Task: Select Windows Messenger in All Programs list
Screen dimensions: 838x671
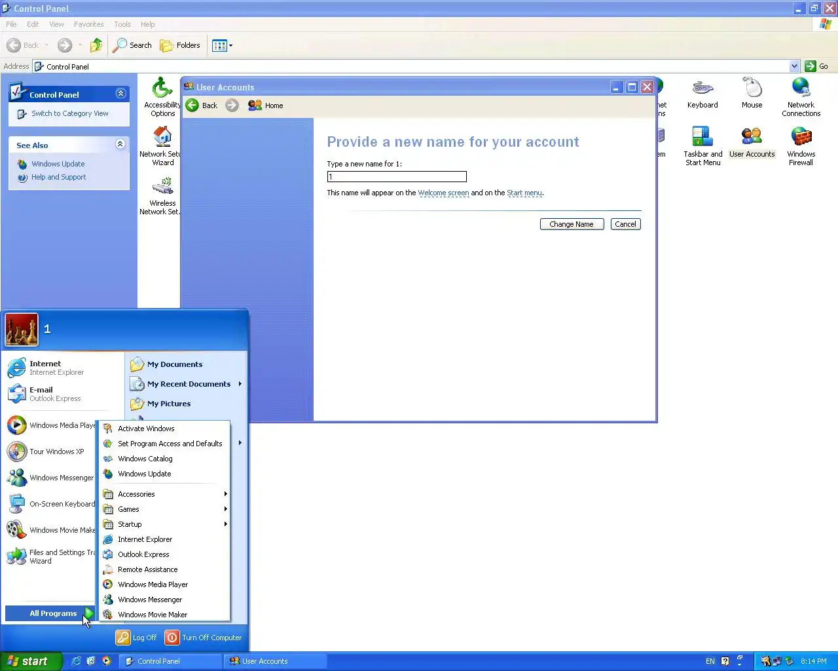Action: (x=164, y=600)
